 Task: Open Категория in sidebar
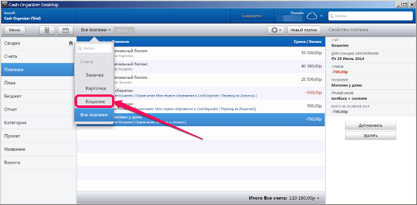pos(38,123)
